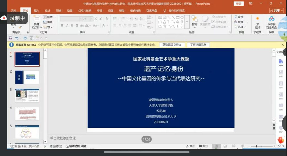Switch to Reading view in status bar
Viewport: 287px width, 156px height.
[234, 146]
